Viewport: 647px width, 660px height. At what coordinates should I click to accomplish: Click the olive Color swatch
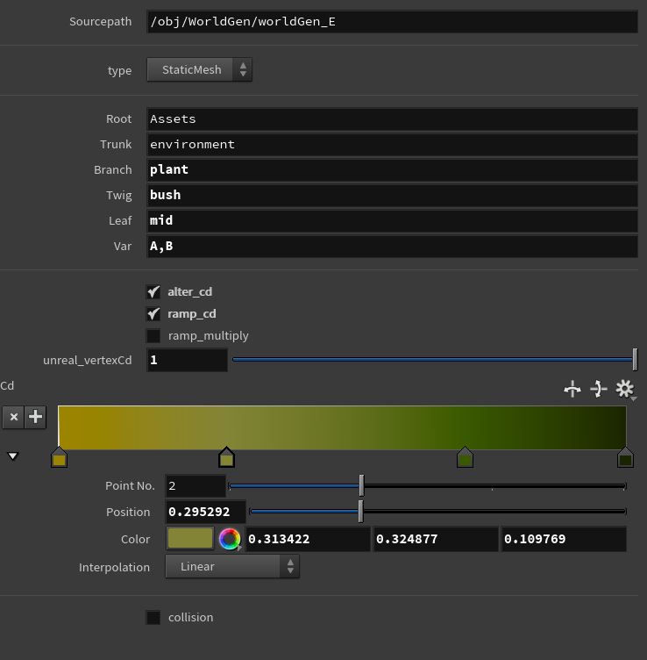[190, 539]
